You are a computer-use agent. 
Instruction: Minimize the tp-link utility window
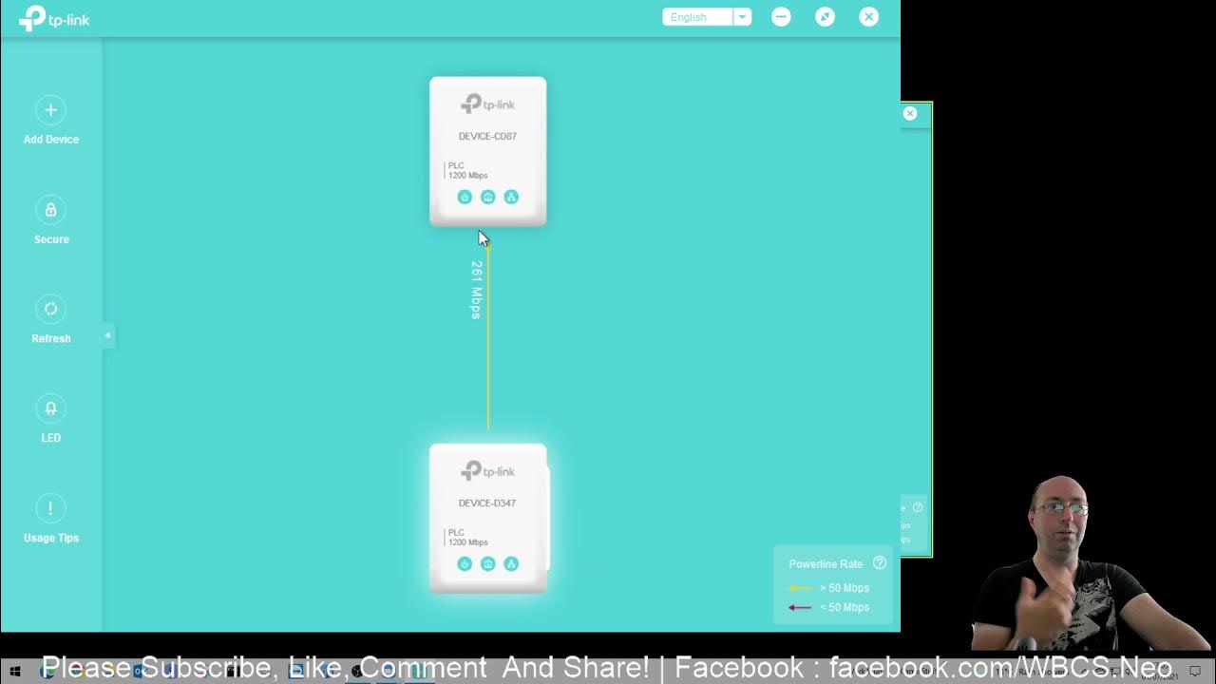[781, 17]
